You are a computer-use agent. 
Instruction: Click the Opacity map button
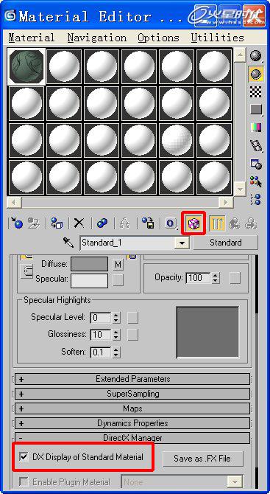point(235,278)
